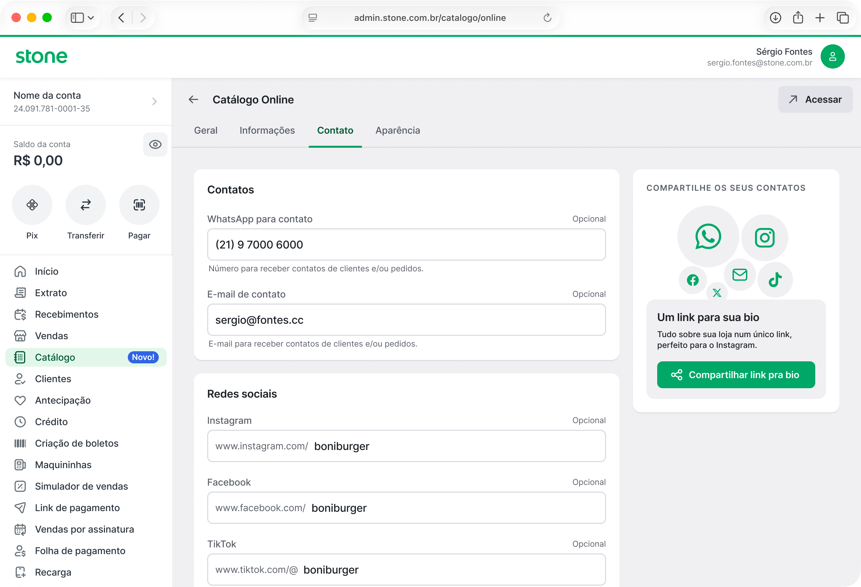The width and height of the screenshot is (861, 587).
Task: Click the address bar URL
Action: (430, 18)
